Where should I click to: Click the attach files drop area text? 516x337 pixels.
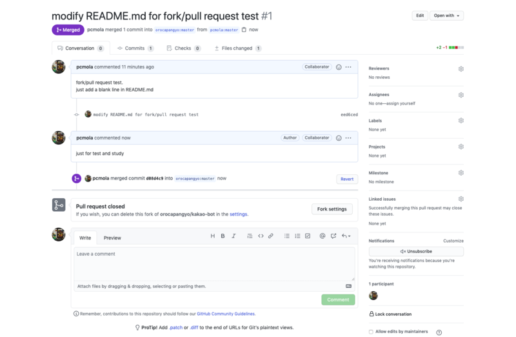point(141,286)
